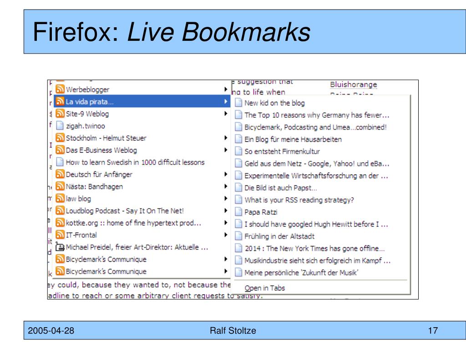Screen dimensions: 466x349
Task: Click the favicon beside Michael Preidel bookmark
Action: [x=60, y=247]
